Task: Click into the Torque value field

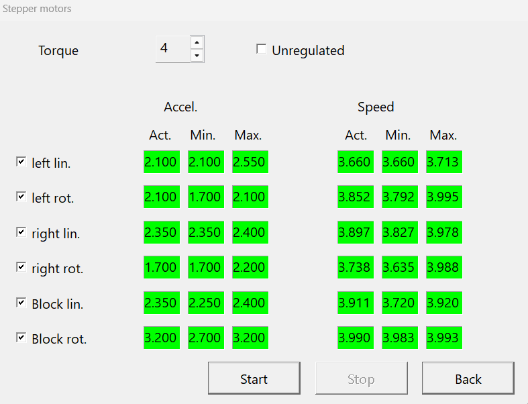Action: [173, 49]
